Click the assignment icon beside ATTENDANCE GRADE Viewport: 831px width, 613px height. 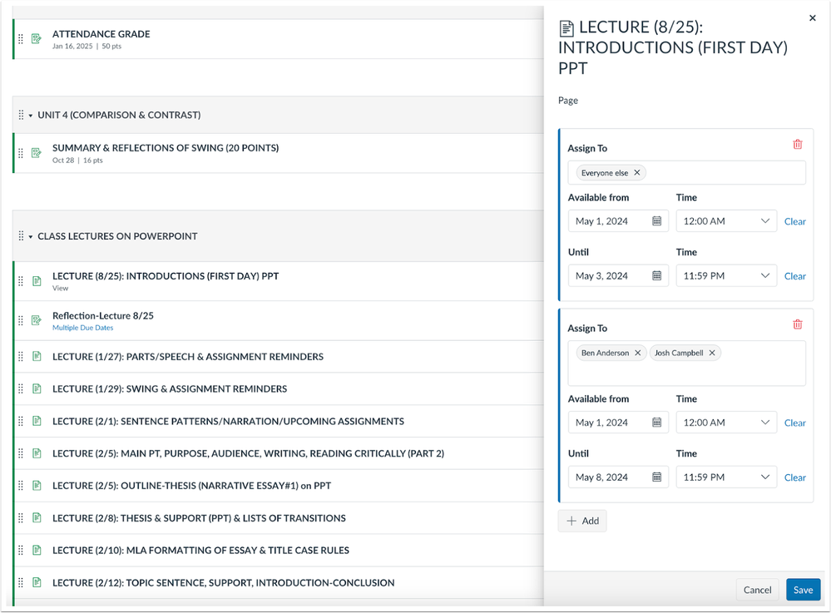37,39
